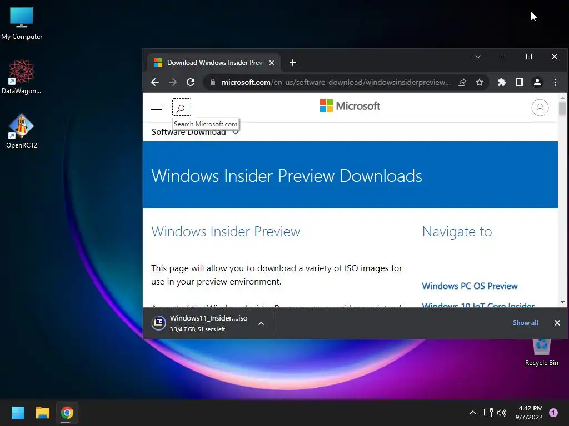This screenshot has width=569, height=426.
Task: Bookmark this tab star icon
Action: coord(480,82)
